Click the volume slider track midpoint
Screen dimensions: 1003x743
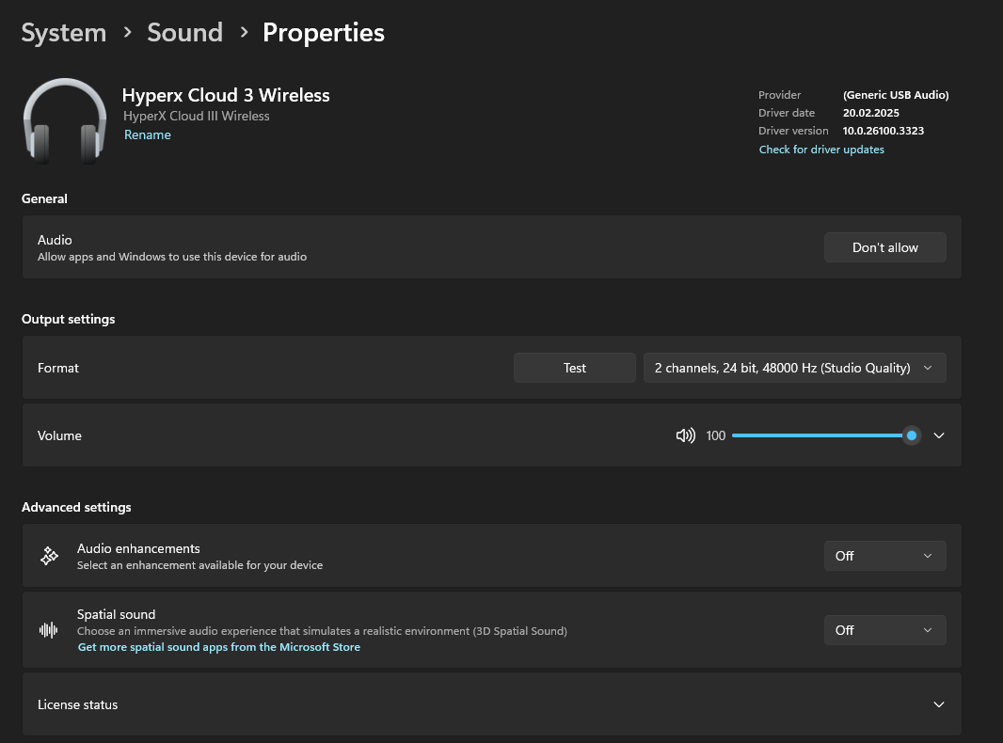click(x=820, y=435)
